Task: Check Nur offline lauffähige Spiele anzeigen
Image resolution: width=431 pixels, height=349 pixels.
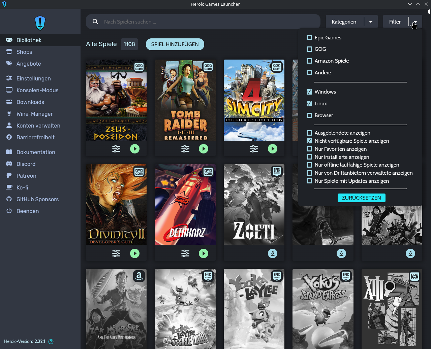Action: (309, 165)
